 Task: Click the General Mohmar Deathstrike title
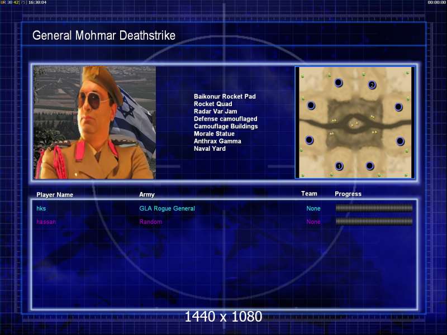104,36
